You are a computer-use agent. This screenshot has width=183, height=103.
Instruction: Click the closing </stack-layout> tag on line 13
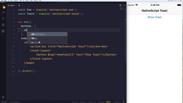tap(41, 59)
